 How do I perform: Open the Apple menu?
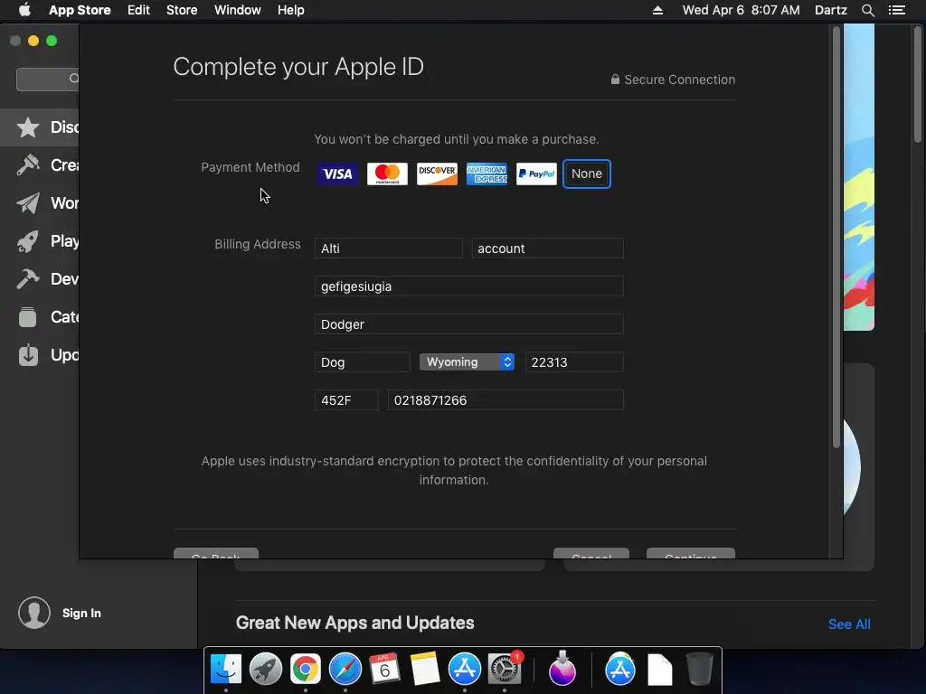(24, 10)
